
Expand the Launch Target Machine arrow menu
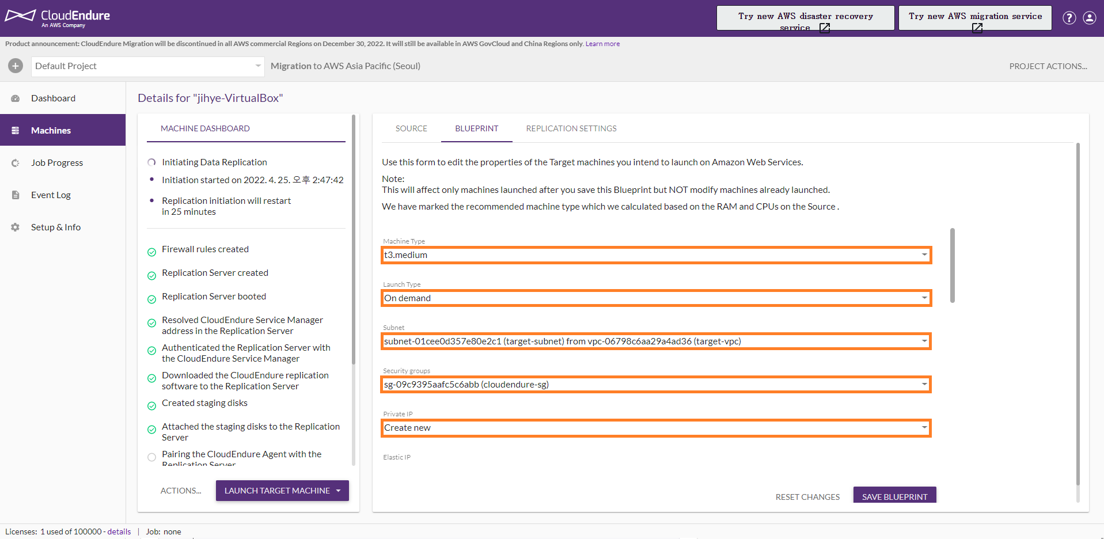pyautogui.click(x=339, y=491)
